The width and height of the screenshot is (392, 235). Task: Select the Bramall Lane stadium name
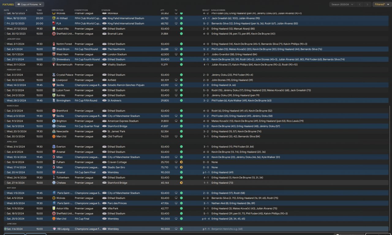coord(115,34)
